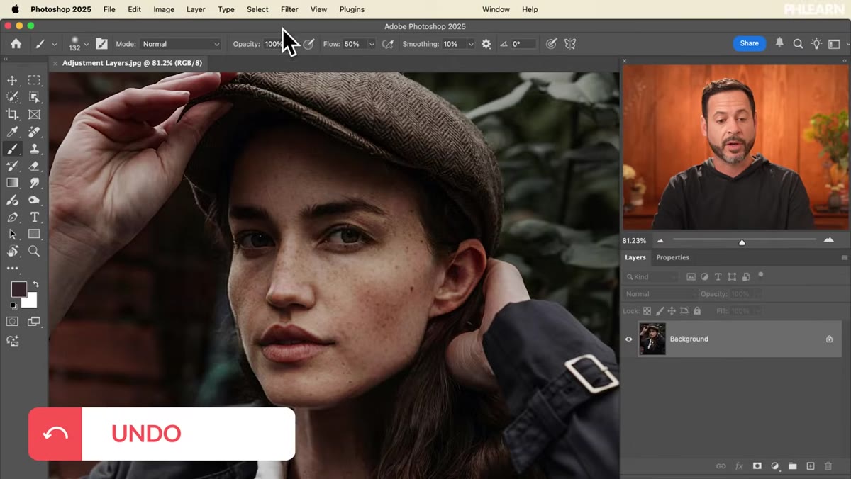Select the Eraser tool
The width and height of the screenshot is (851, 479).
(34, 166)
